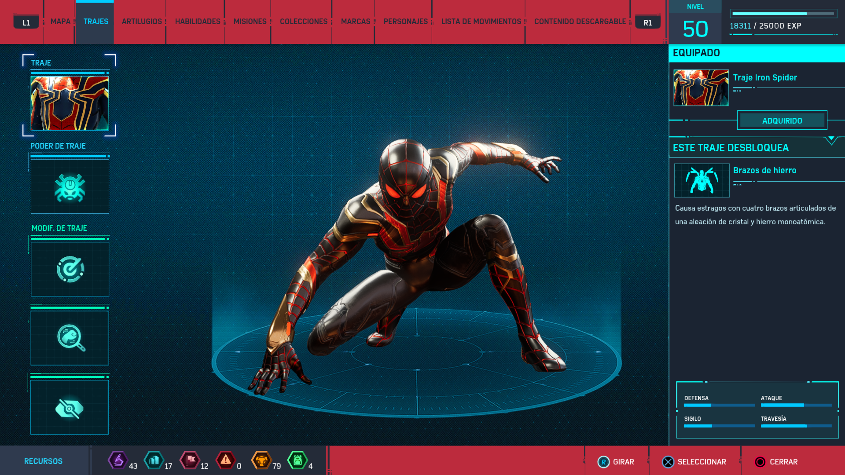Image resolution: width=845 pixels, height=475 pixels.
Task: Click the Adquirido button
Action: pyautogui.click(x=782, y=121)
